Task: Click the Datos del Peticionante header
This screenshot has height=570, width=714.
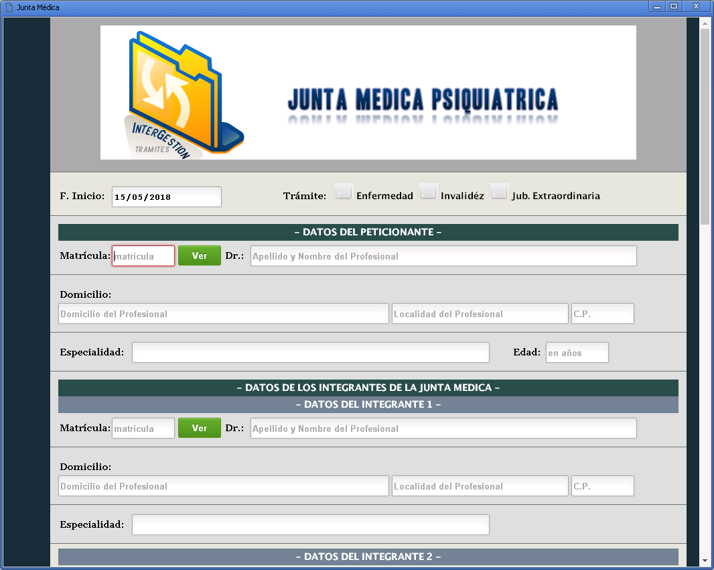Action: (x=368, y=232)
